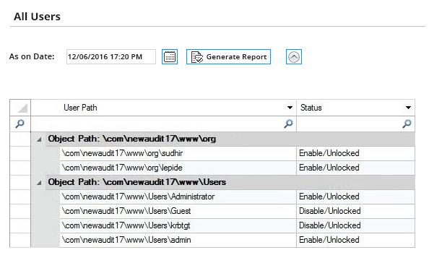Image resolution: width=442 pixels, height=276 pixels.
Task: Collapse the \com\newaudit17\www\org group
Action: 39,139
